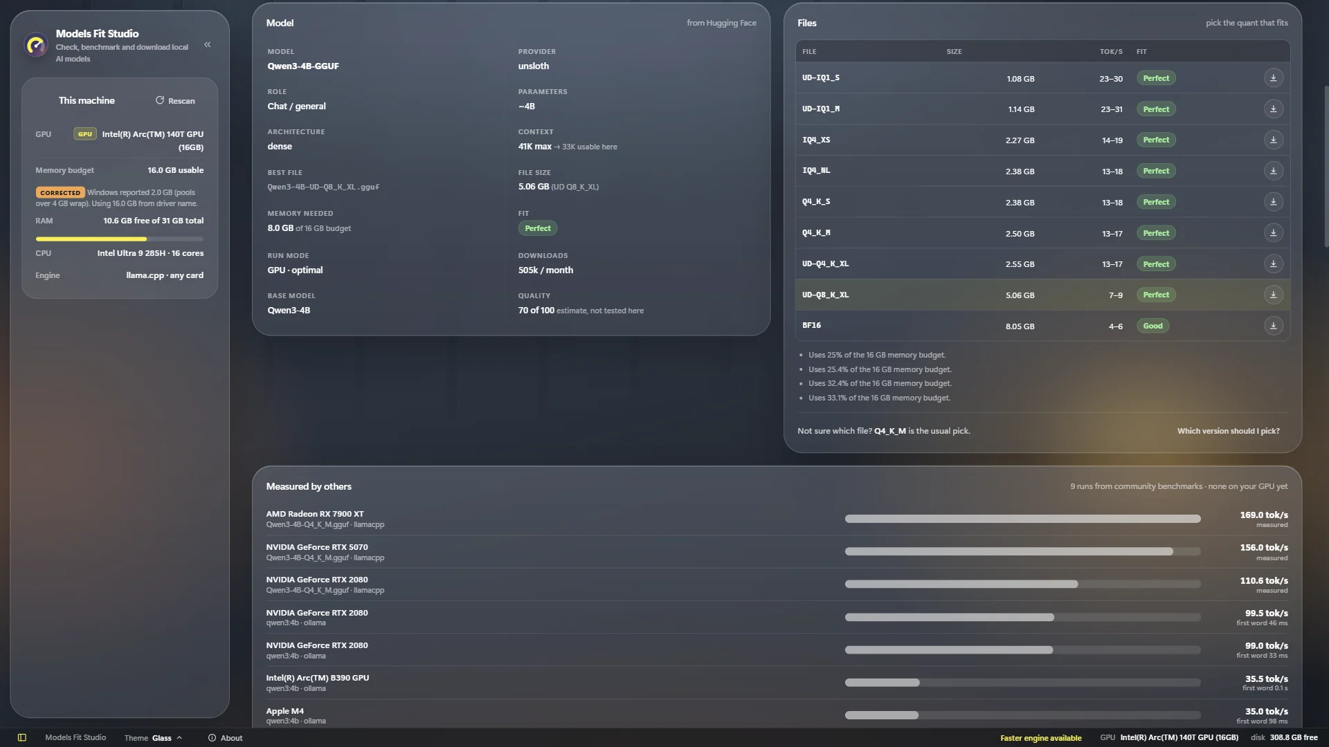
Task: Collapse the sidebar with the double chevron
Action: point(207,45)
